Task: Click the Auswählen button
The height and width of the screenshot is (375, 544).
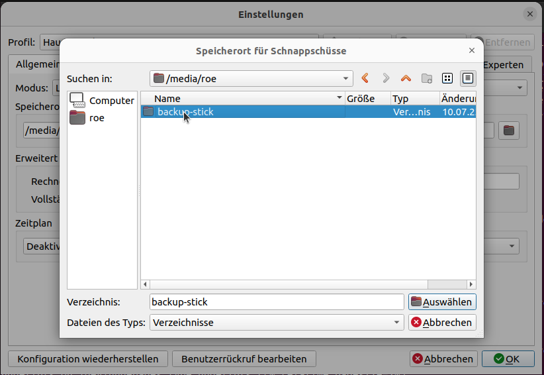Action: click(442, 302)
